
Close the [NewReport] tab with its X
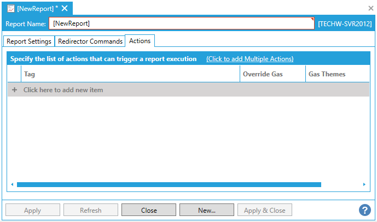click(x=65, y=8)
